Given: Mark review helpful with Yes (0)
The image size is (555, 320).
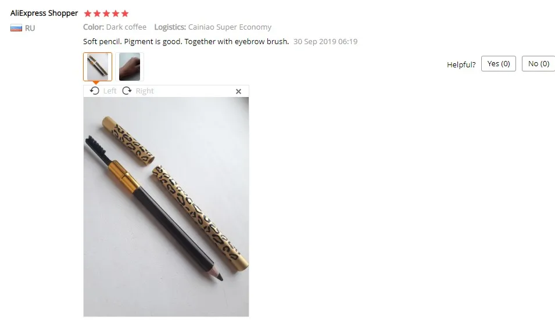Looking at the screenshot, I should [x=499, y=64].
